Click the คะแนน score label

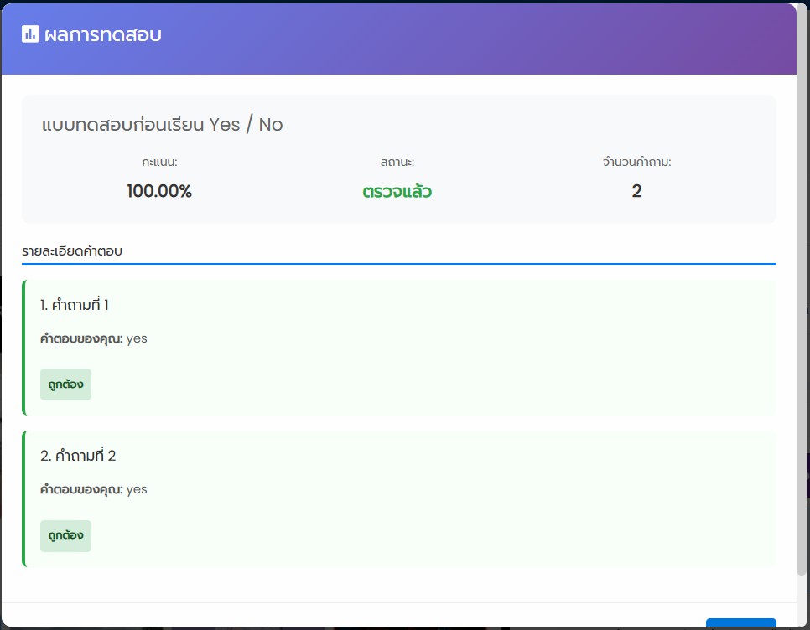tap(159, 162)
